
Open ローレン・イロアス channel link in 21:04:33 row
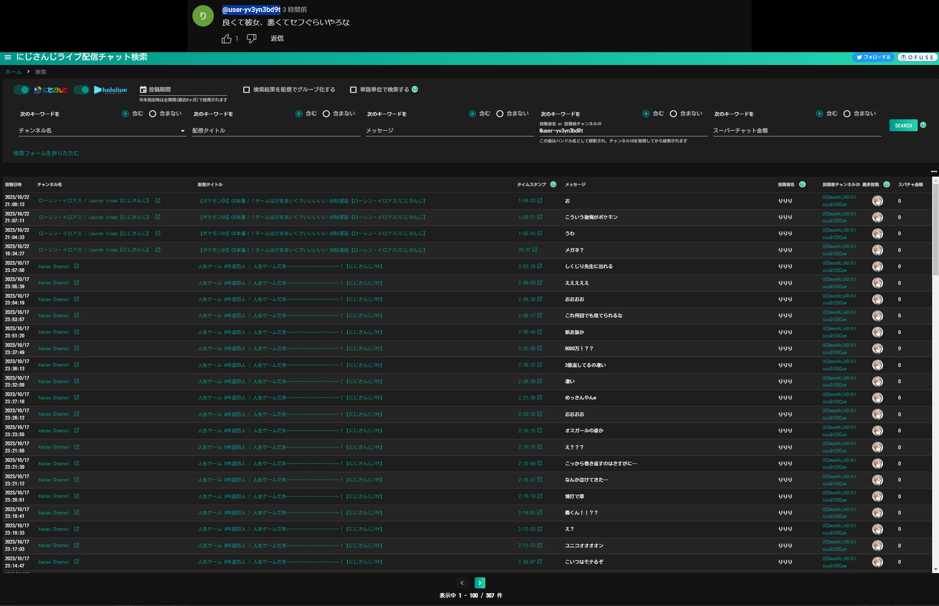[x=94, y=234]
